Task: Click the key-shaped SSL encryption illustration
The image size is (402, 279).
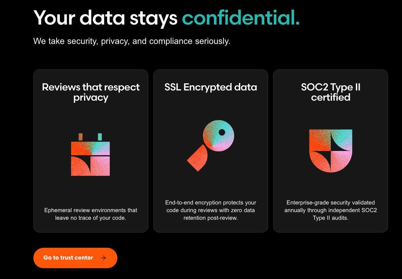Action: point(211,146)
